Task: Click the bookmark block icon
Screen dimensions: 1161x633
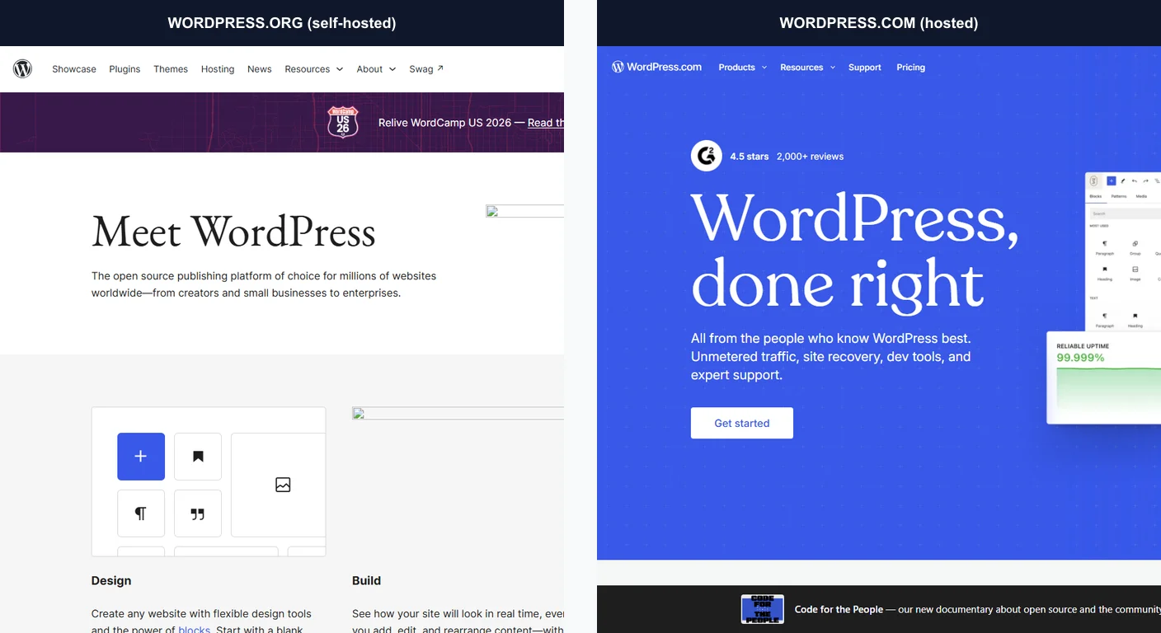Action: tap(198, 457)
